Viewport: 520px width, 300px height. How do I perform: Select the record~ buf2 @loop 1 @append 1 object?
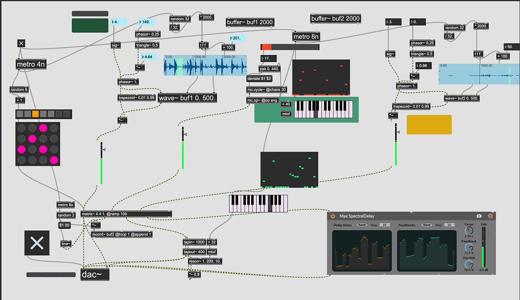click(x=122, y=234)
